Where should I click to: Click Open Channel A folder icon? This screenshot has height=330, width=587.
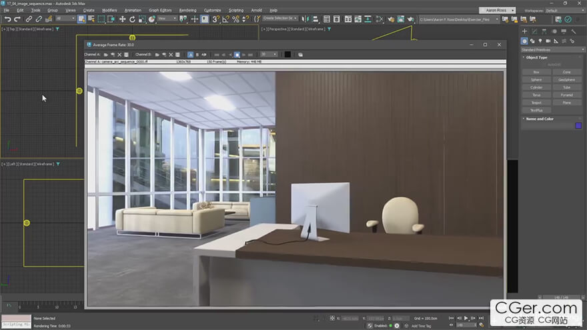tap(106, 55)
